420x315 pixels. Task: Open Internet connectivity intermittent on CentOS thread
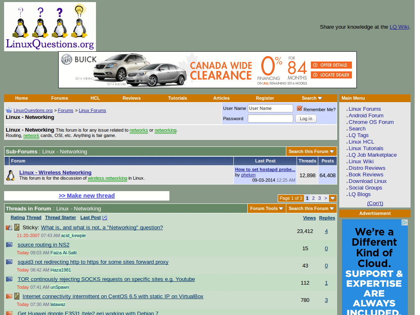(x=113, y=296)
